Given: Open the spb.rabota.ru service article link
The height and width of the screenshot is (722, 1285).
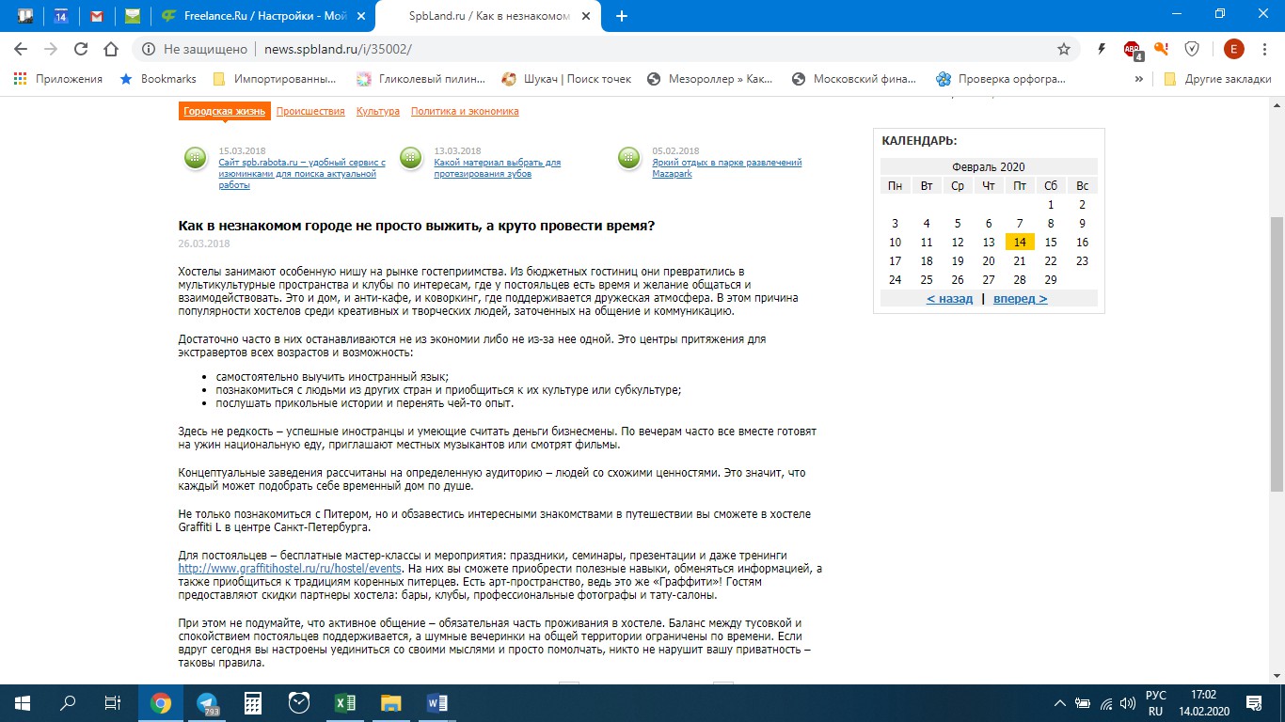Looking at the screenshot, I should pyautogui.click(x=302, y=174).
